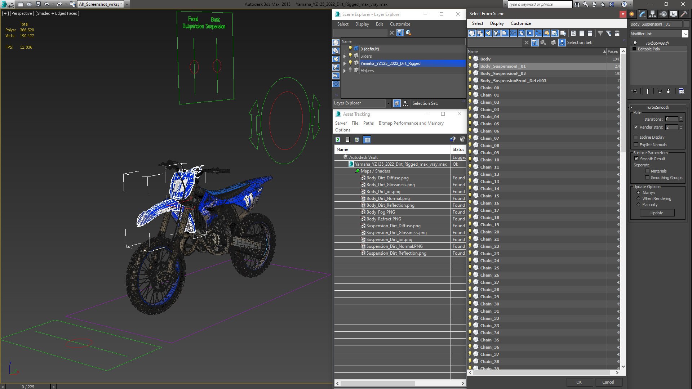Screen dimensions: 692x389
Task: Click Show End Result toggle icon
Action: [x=647, y=91]
